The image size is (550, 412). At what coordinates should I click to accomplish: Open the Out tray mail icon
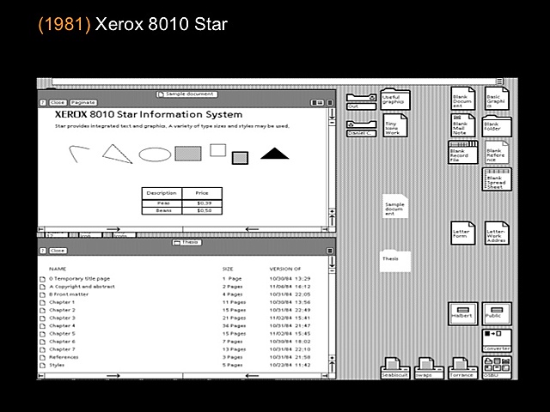361,101
